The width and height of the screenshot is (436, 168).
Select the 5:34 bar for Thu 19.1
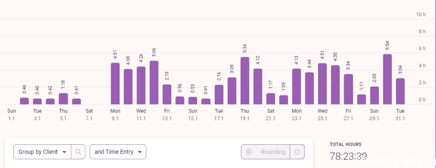click(245, 81)
